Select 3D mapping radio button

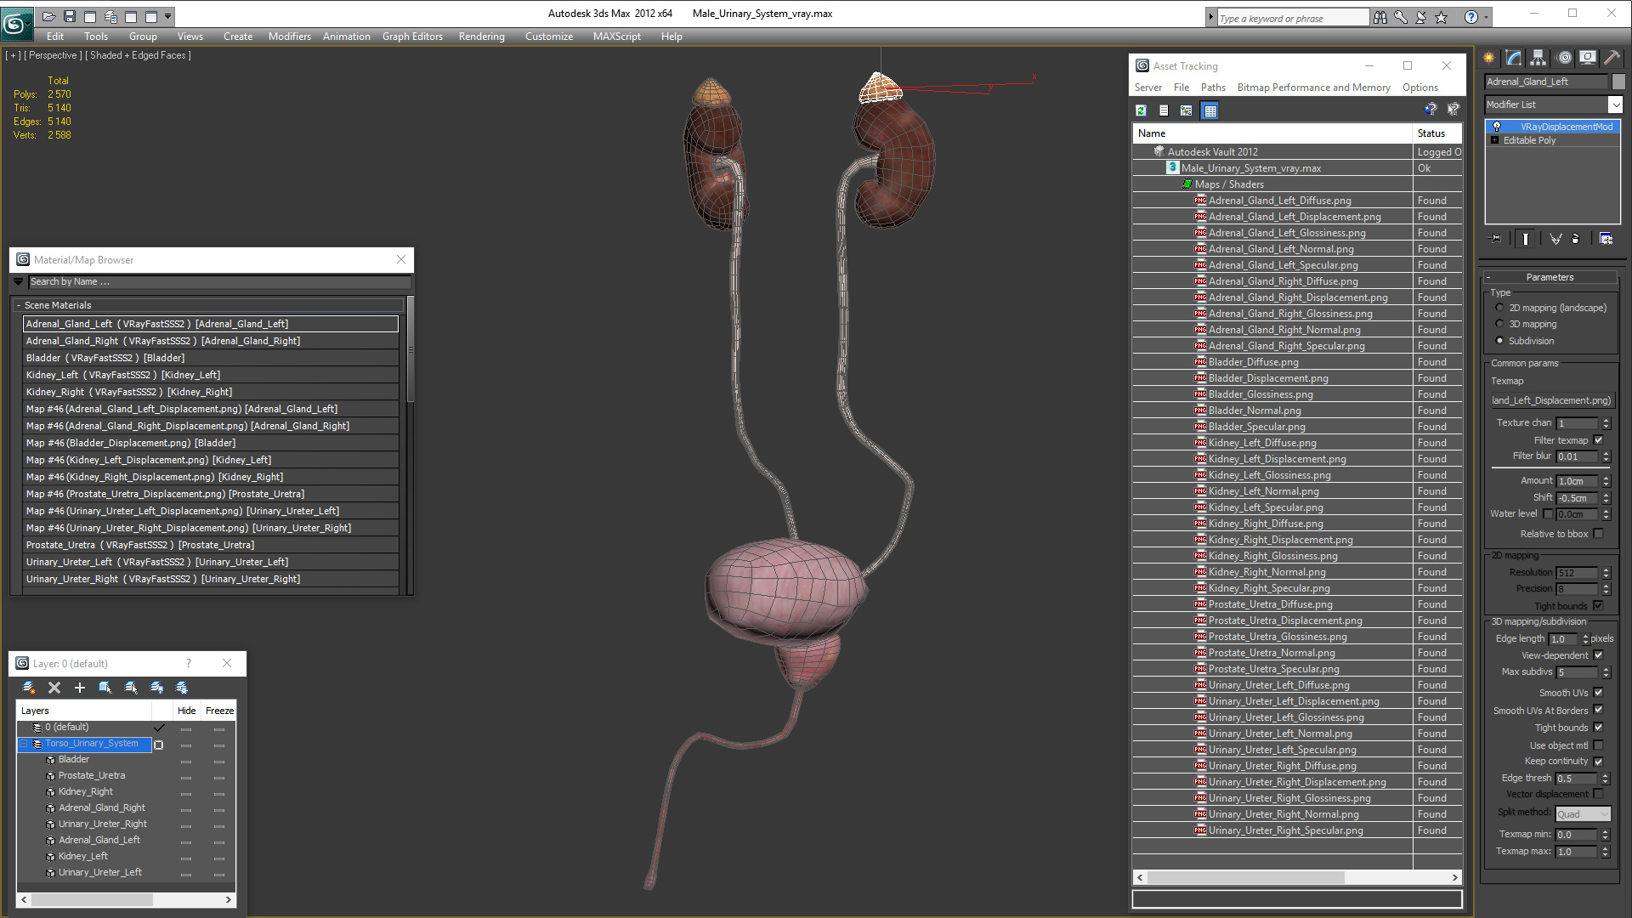click(1499, 324)
